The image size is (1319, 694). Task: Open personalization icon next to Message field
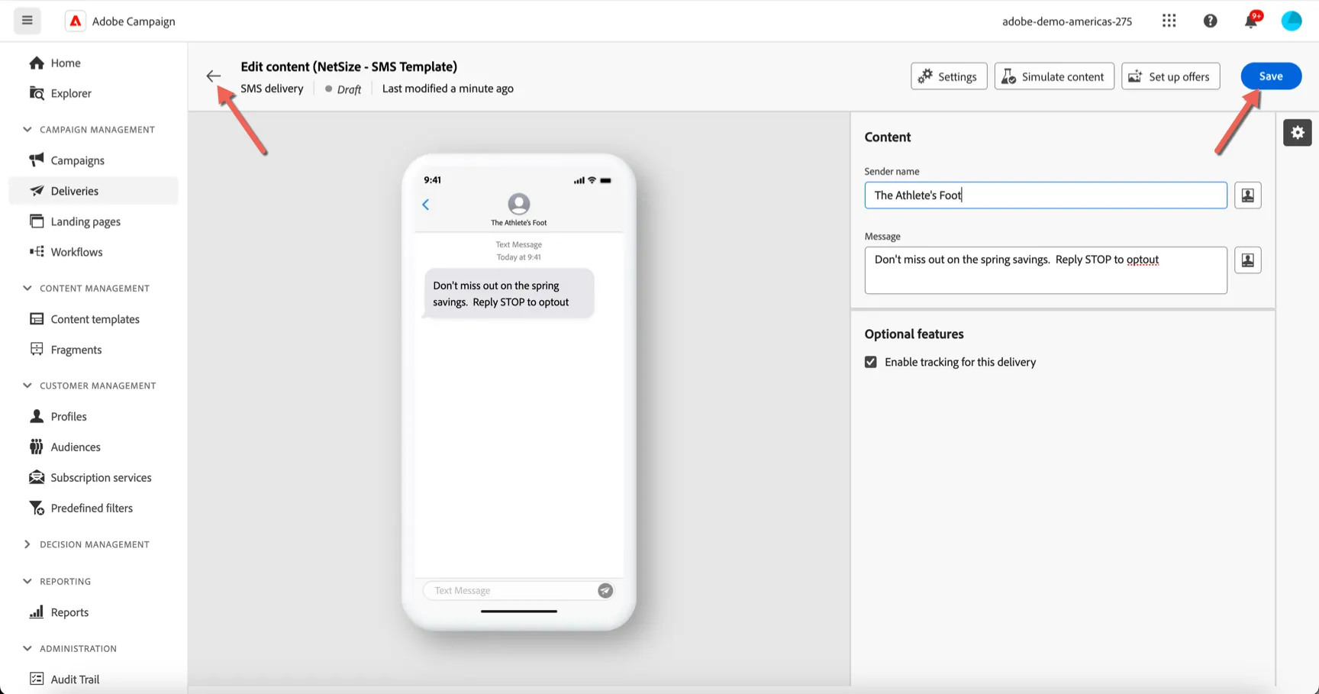[x=1247, y=260]
